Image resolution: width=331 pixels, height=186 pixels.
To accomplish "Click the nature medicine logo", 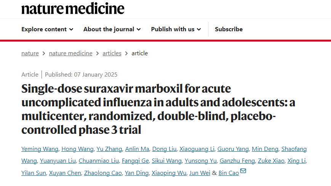I will tap(73, 9).
